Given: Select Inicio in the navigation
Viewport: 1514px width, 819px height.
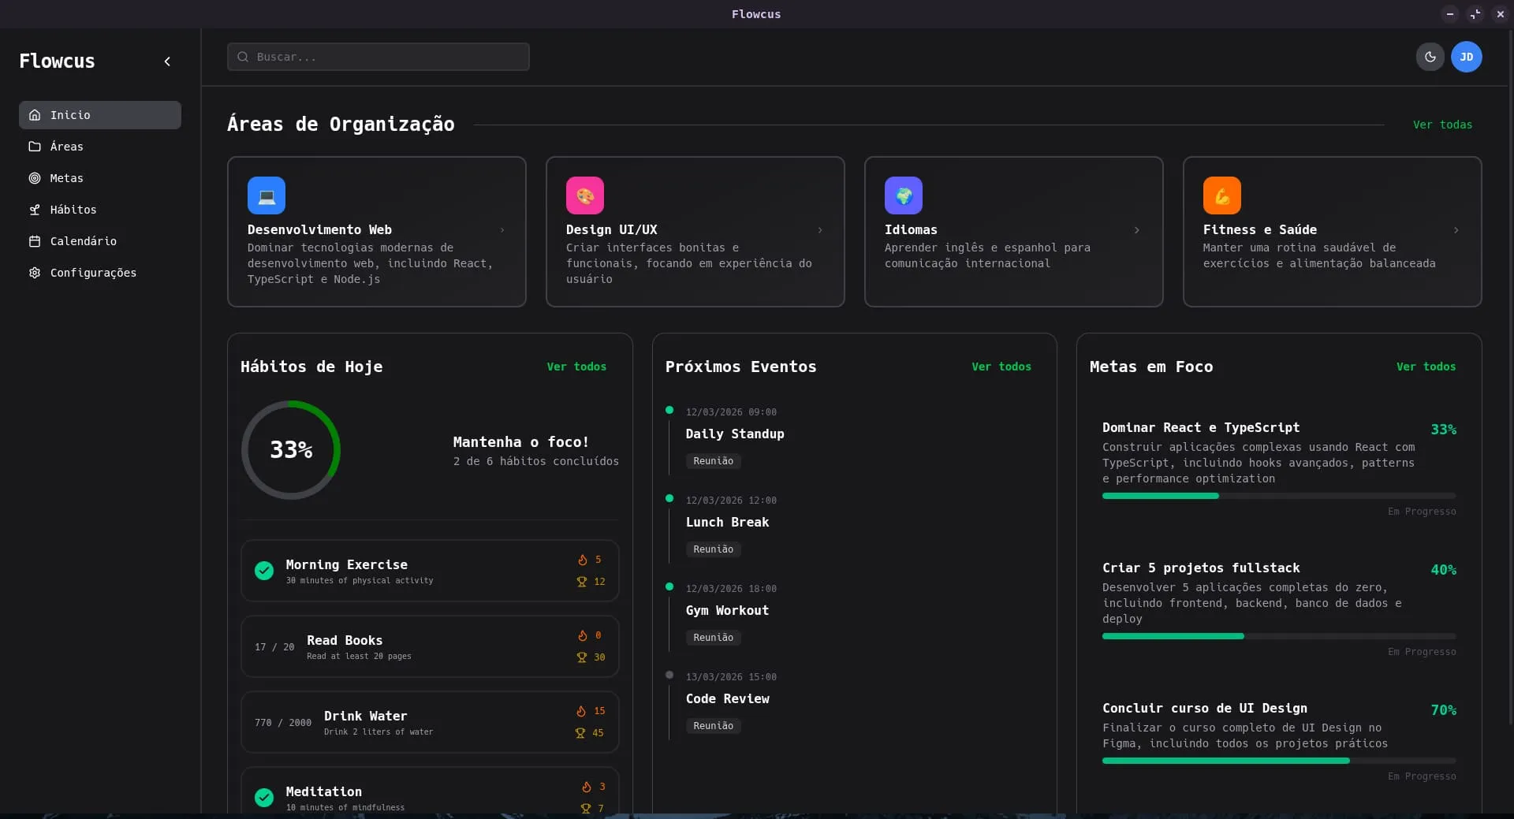Looking at the screenshot, I should point(71,114).
